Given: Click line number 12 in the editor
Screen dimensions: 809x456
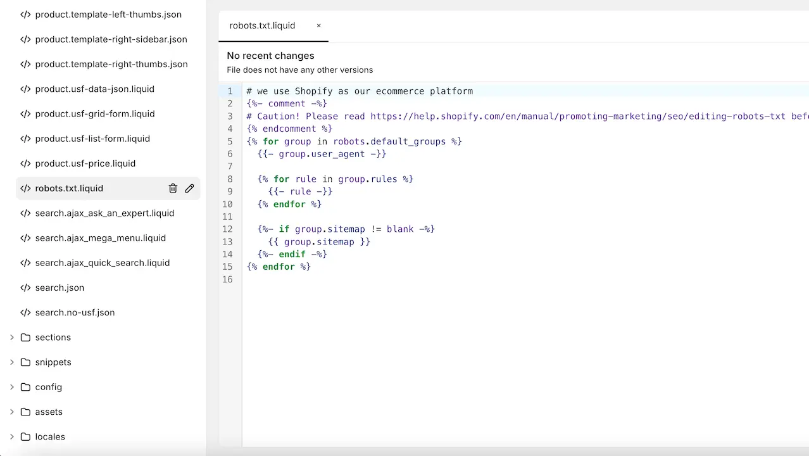Looking at the screenshot, I should [227, 229].
